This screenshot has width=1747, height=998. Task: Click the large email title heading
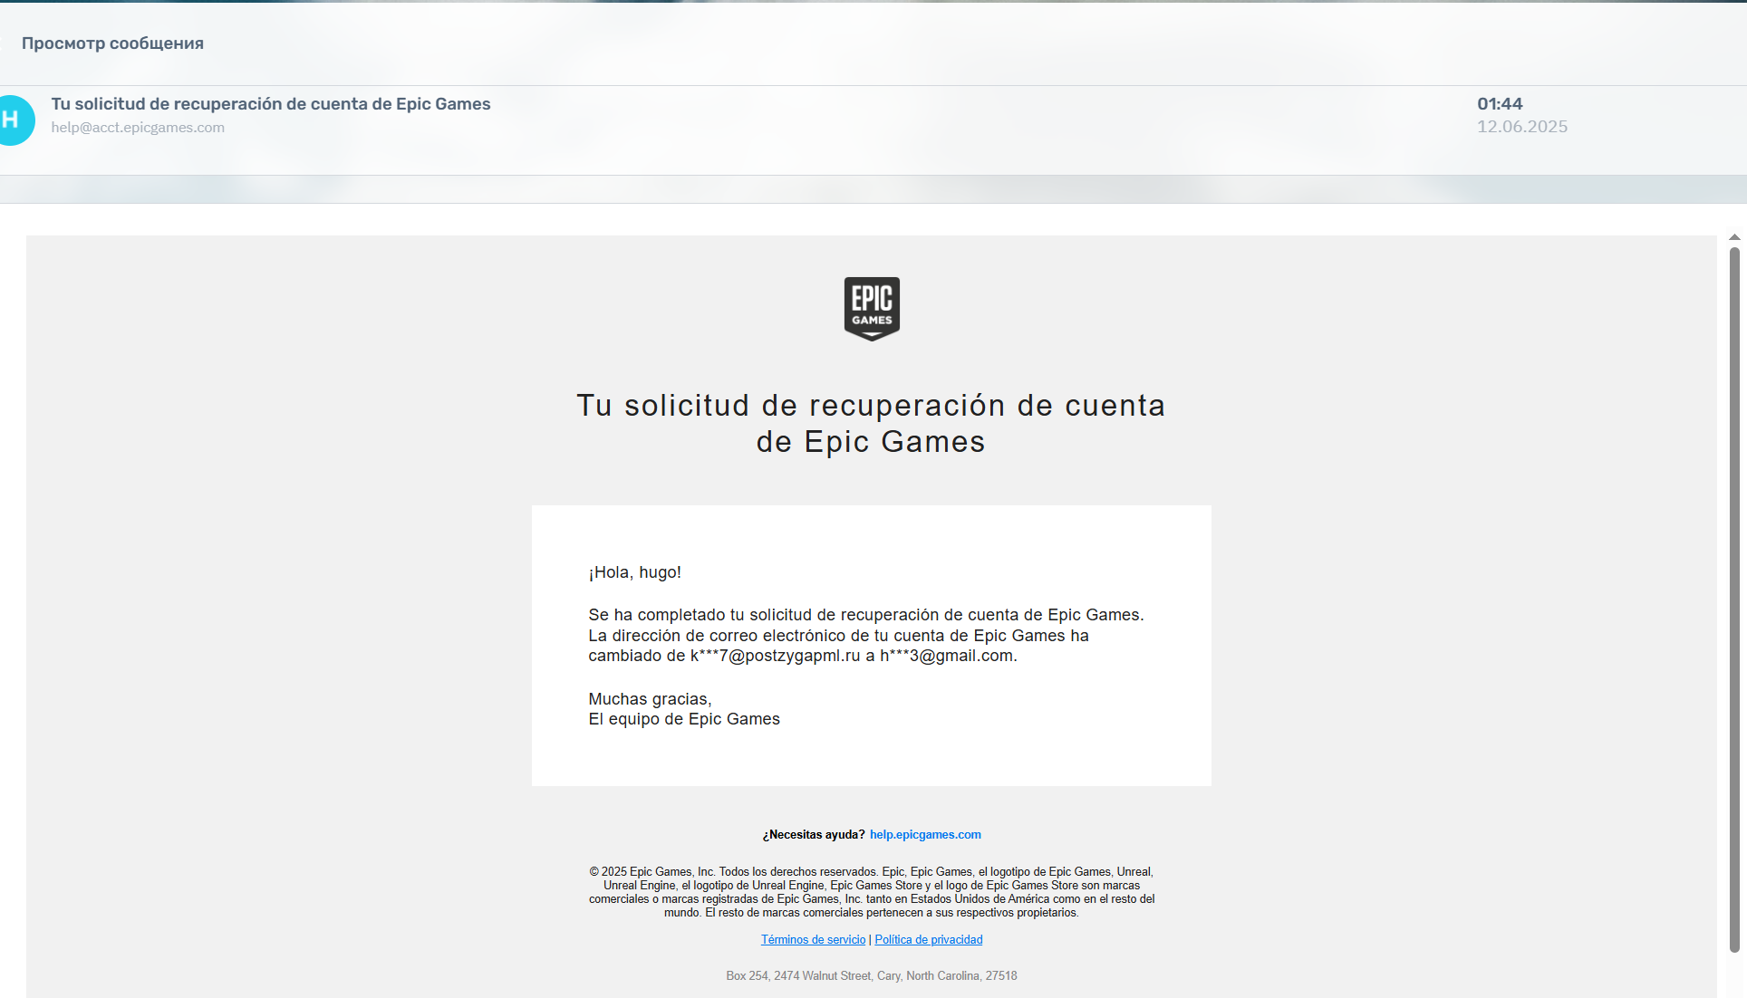tap(871, 423)
